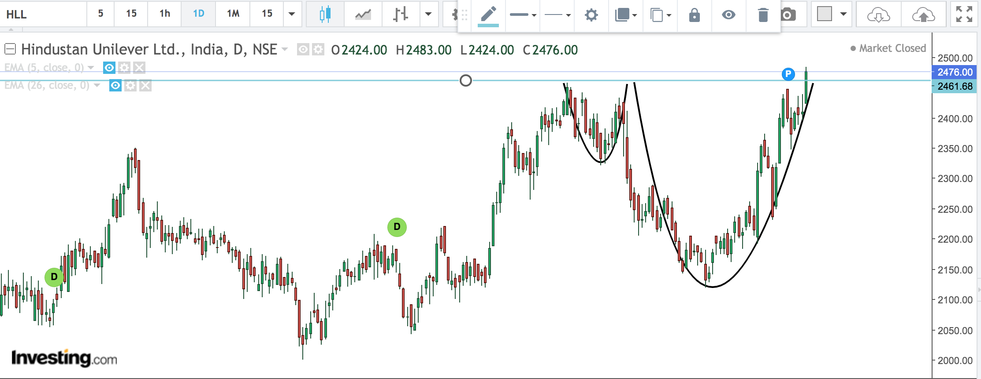Viewport: 981px width, 379px height.
Task: Select the bar chart type icon
Action: click(x=400, y=14)
